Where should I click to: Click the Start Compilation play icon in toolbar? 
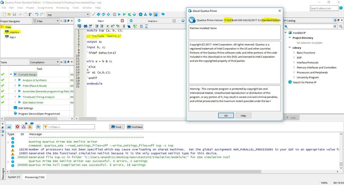point(119,14)
